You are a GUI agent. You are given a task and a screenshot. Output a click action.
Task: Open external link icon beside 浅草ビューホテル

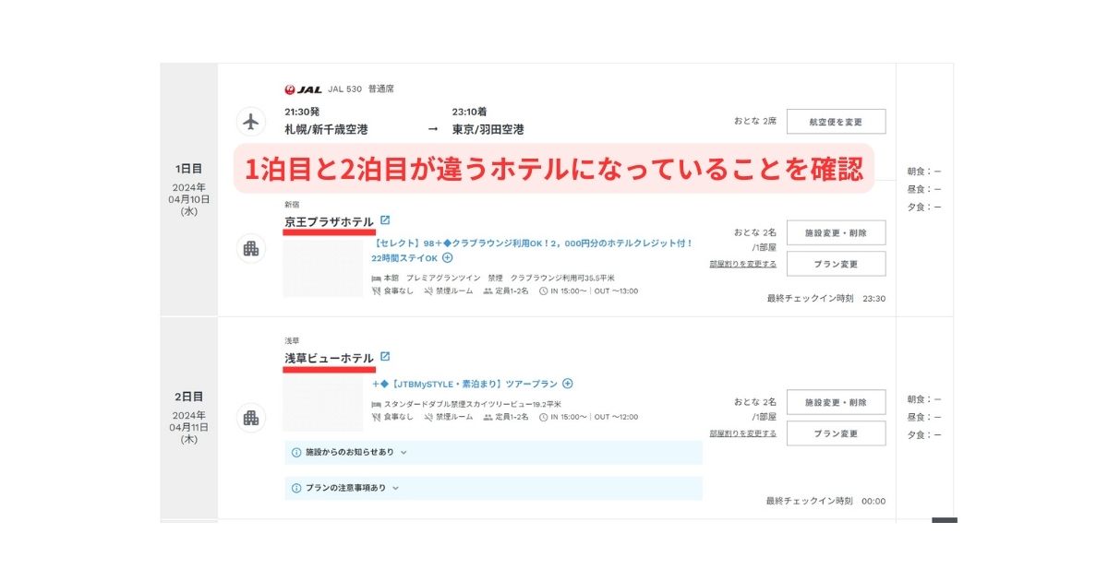(385, 357)
